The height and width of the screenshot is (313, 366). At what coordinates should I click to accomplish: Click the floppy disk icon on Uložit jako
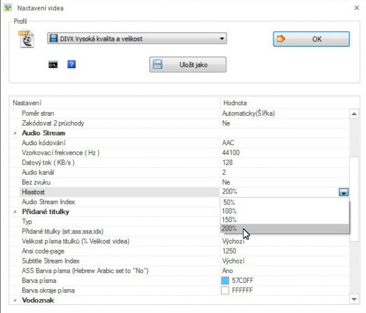(x=157, y=64)
